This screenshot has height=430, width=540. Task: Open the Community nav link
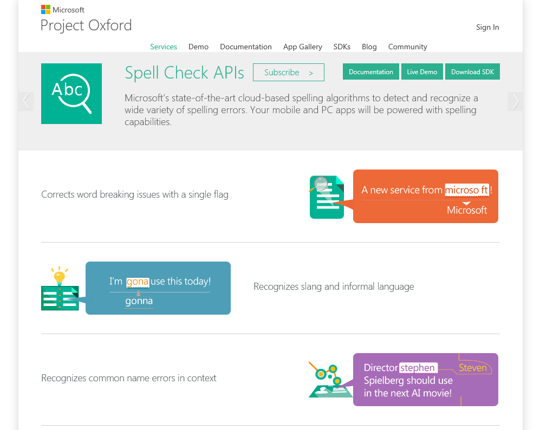click(407, 47)
